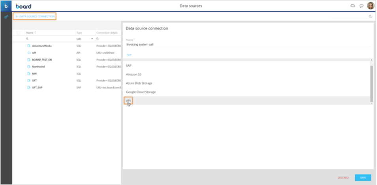This screenshot has height=185, width=377.
Task: Click the Board 'b' logo icon
Action: [x=6, y=6]
